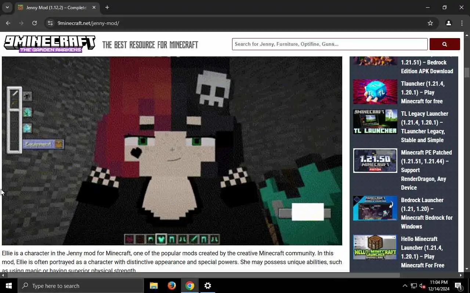Open the Hello Minecraft Launcher thumbnail
Screen dimensions: 470x293
tap(375, 247)
